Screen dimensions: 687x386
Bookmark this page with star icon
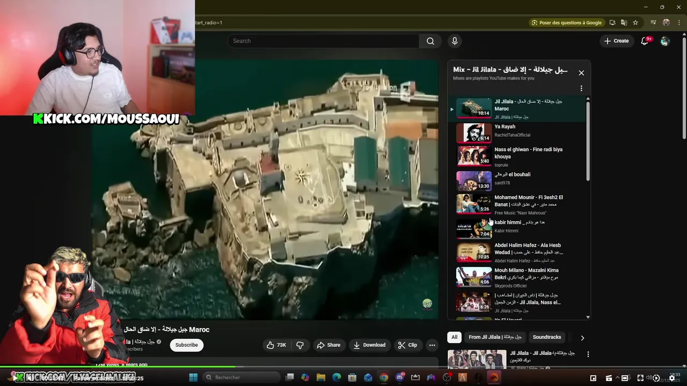[x=635, y=23]
